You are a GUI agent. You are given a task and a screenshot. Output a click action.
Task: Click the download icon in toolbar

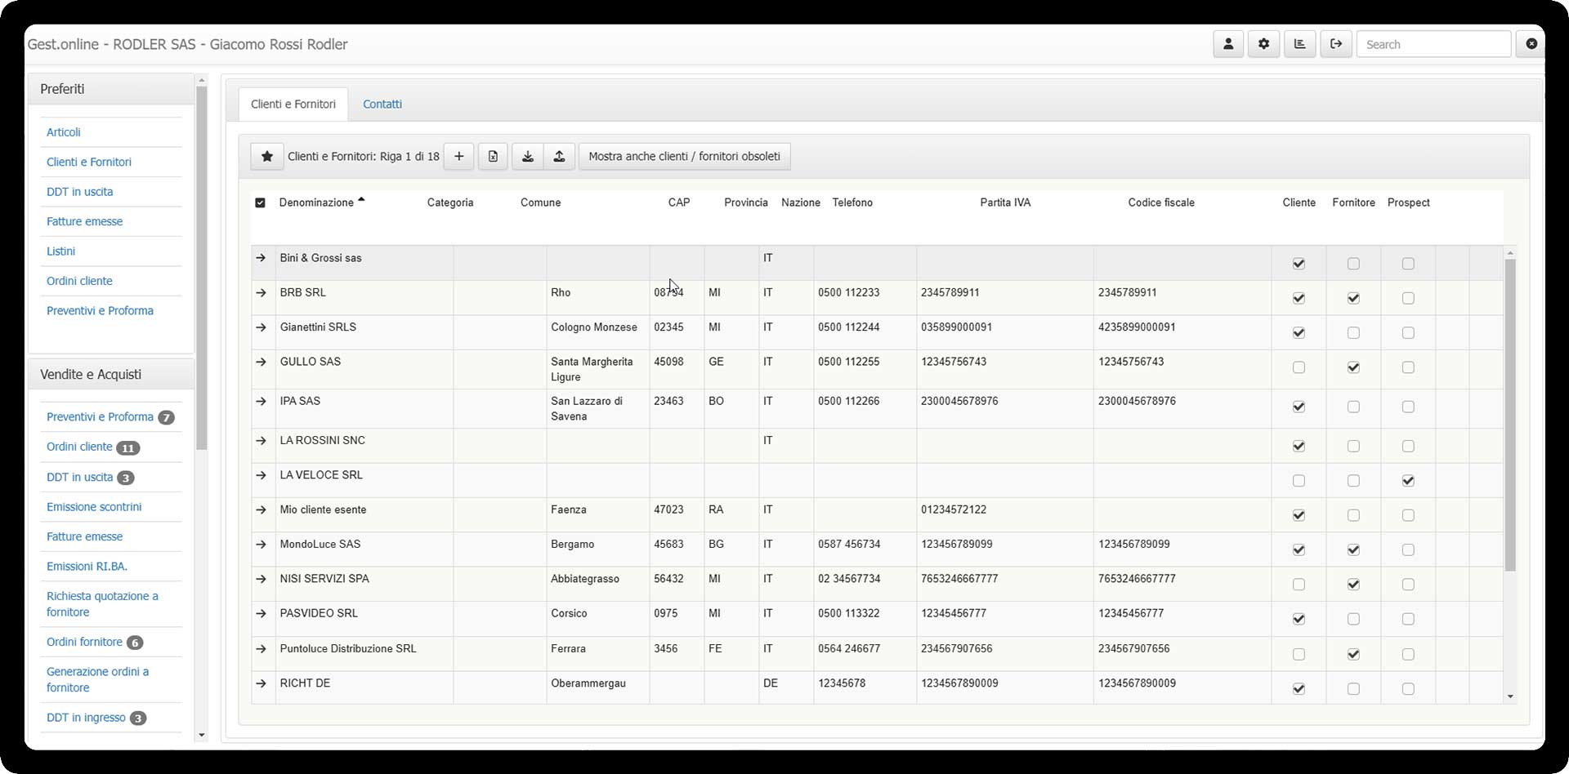[528, 157]
